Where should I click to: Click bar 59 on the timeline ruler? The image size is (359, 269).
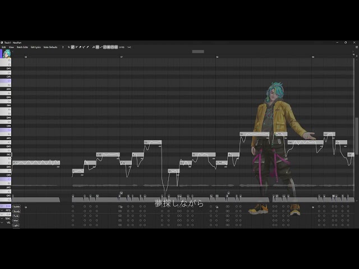pyautogui.click(x=313, y=57)
